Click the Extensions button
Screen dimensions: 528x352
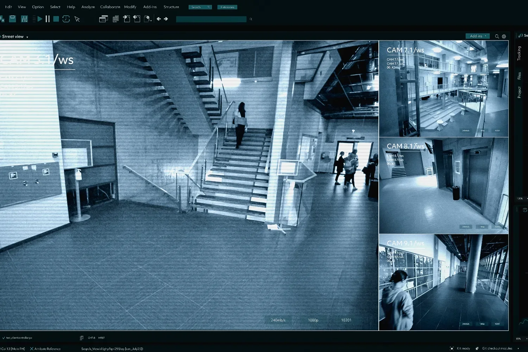(227, 7)
